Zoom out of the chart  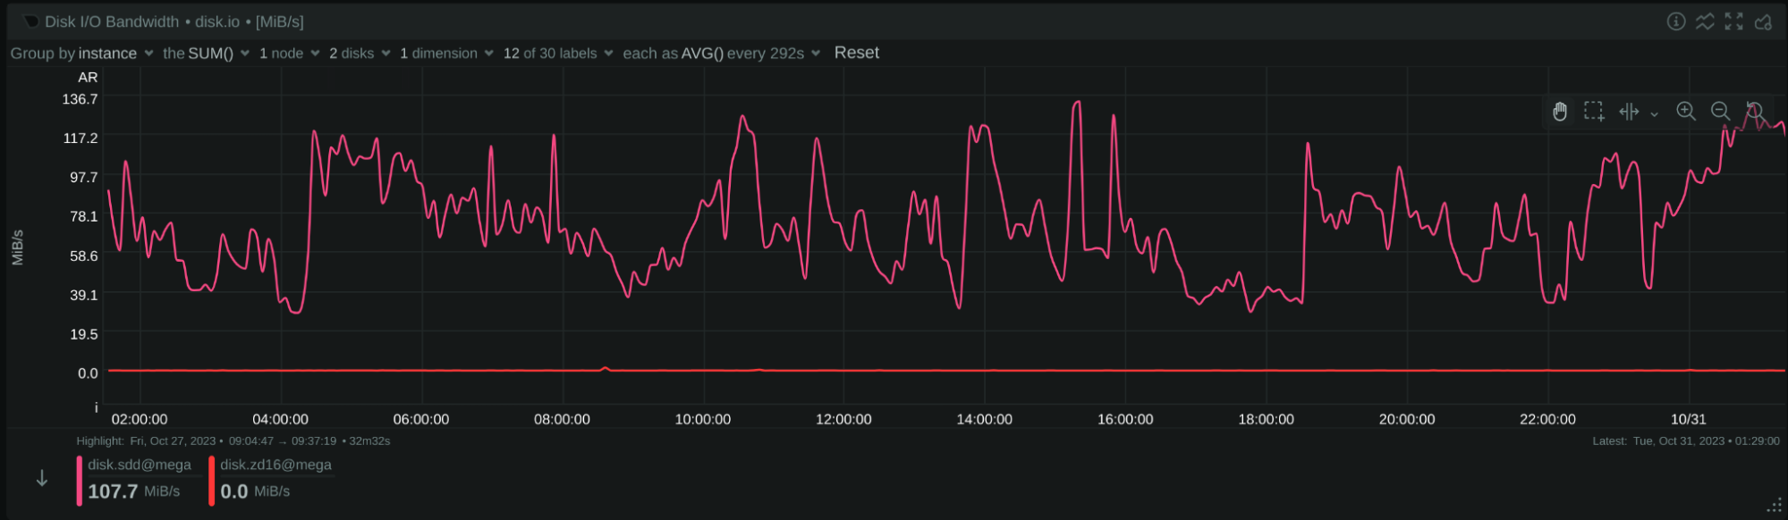[1720, 112]
